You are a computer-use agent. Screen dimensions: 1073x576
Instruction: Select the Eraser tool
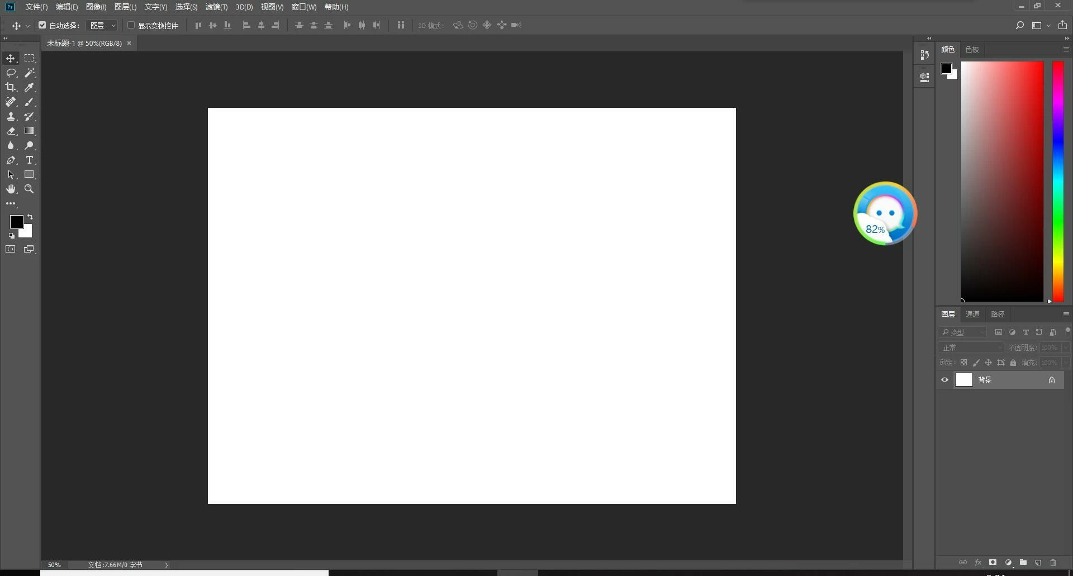coord(11,131)
